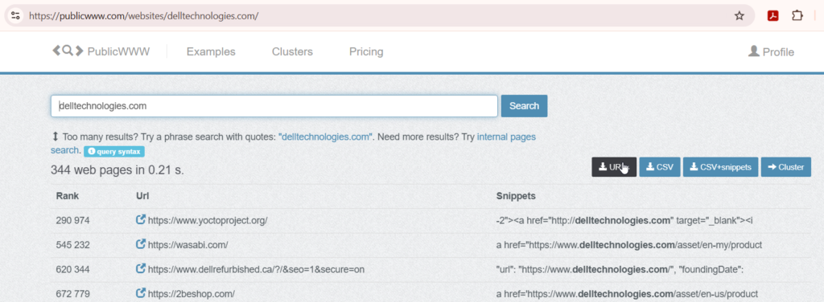Click the Snippets column header
This screenshot has height=302, width=824.
516,196
